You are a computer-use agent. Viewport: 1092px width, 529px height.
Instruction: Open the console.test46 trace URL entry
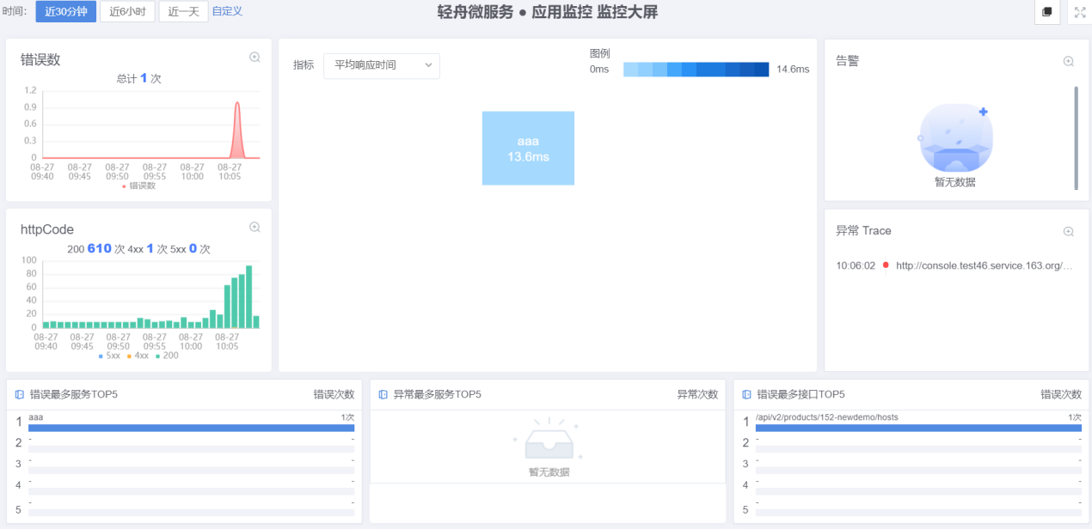[x=984, y=266]
